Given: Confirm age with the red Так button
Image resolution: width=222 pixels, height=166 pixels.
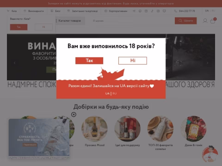Looking at the screenshot, I should click(x=89, y=60).
